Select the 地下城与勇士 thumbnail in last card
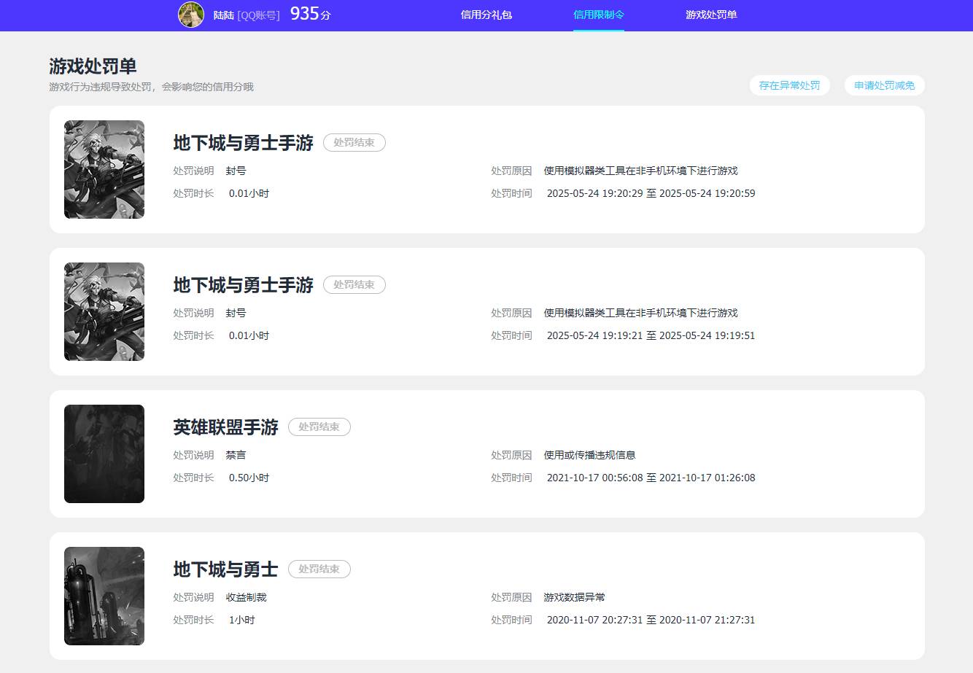The height and width of the screenshot is (673, 973). (104, 596)
